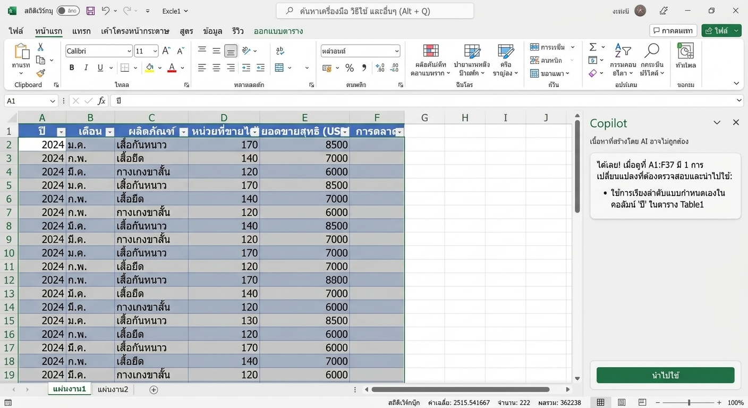Close the Copilot pane
Viewport: 748px width, 408px height.
tap(736, 123)
